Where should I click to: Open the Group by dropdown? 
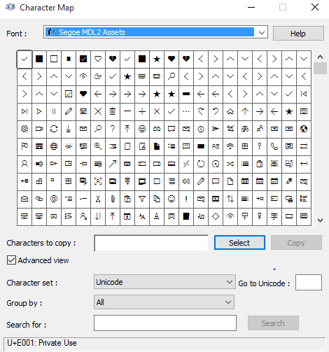point(164,302)
